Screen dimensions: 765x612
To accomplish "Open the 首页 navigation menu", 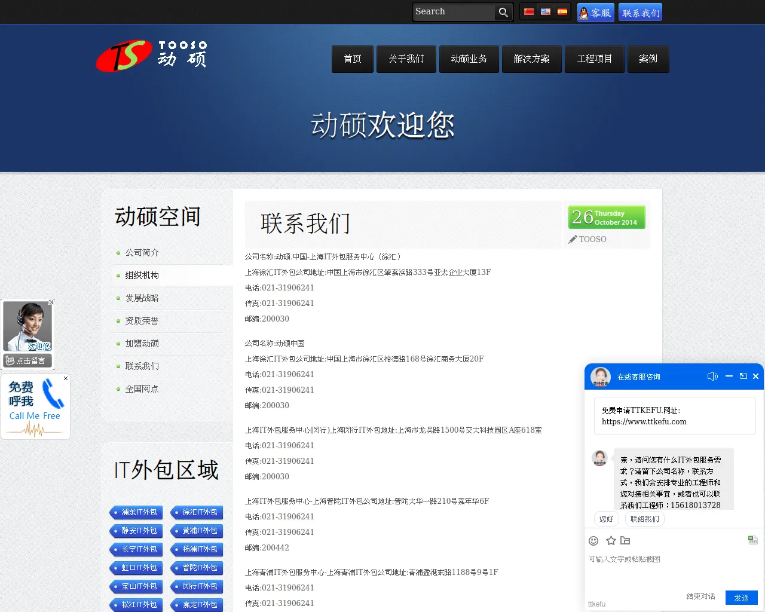I will click(x=352, y=59).
